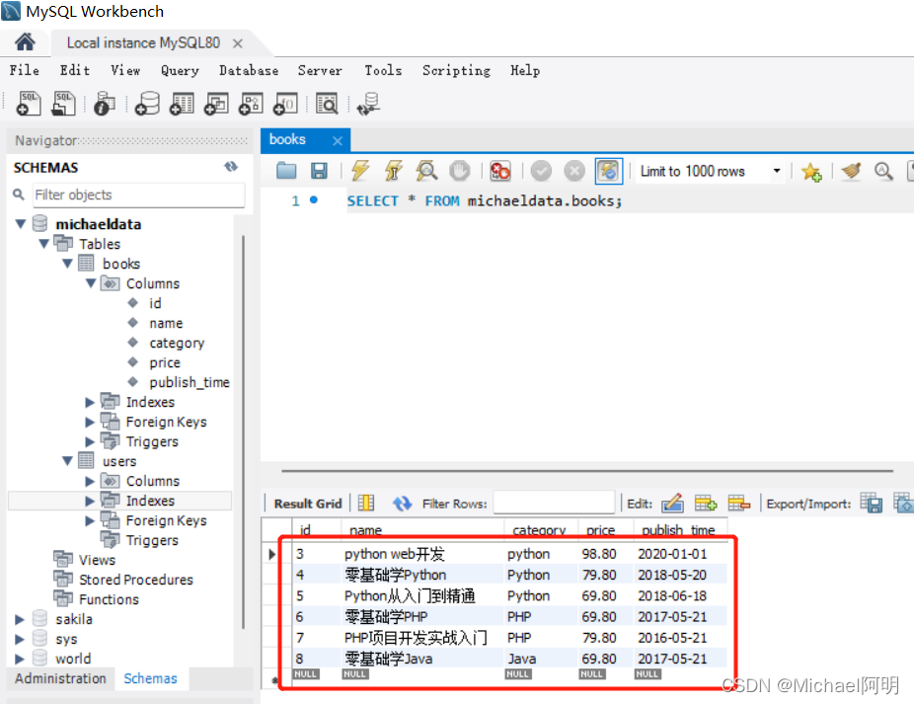The image size is (914, 704).
Task: Export recordset to file icon
Action: [872, 503]
